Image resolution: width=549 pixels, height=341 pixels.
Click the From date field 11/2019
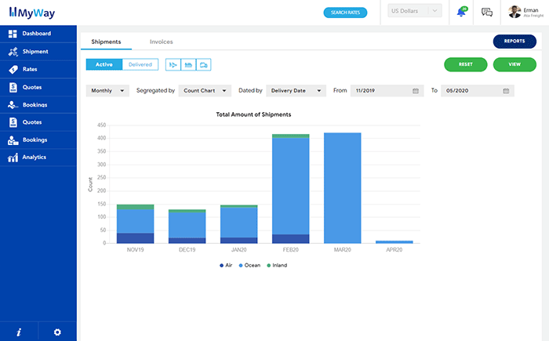pyautogui.click(x=387, y=91)
